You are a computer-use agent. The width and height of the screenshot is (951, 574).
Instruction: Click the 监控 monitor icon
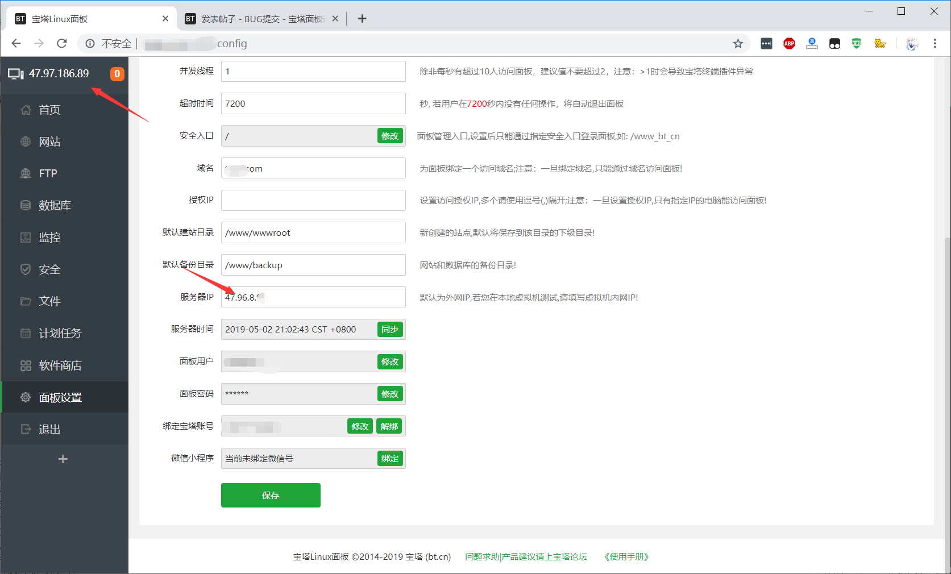tap(26, 237)
